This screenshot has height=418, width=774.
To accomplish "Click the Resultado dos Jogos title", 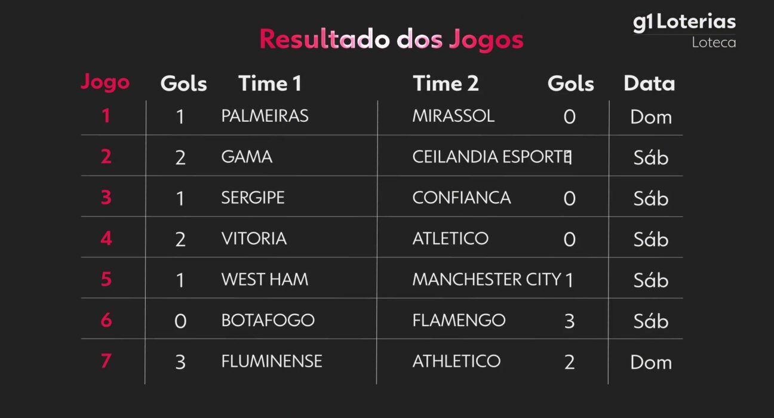I will point(391,39).
